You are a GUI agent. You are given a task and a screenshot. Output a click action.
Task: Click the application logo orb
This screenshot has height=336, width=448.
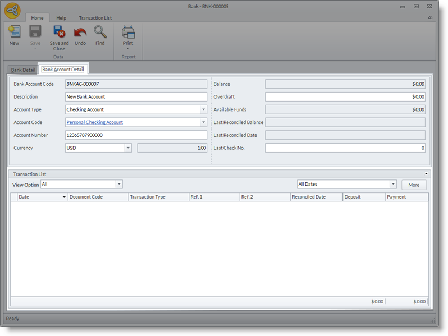(x=13, y=10)
